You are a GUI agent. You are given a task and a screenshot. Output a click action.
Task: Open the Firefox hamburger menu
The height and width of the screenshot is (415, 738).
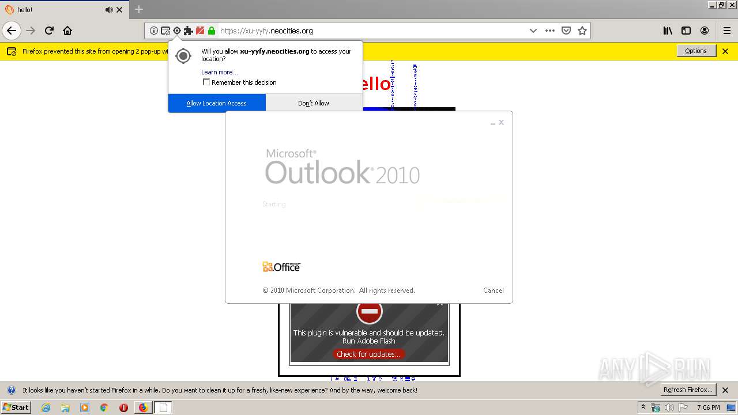click(727, 31)
